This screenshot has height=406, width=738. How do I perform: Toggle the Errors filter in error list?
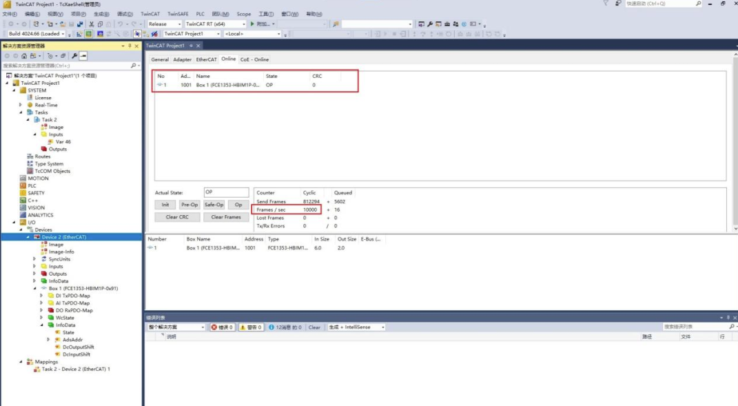coord(222,327)
